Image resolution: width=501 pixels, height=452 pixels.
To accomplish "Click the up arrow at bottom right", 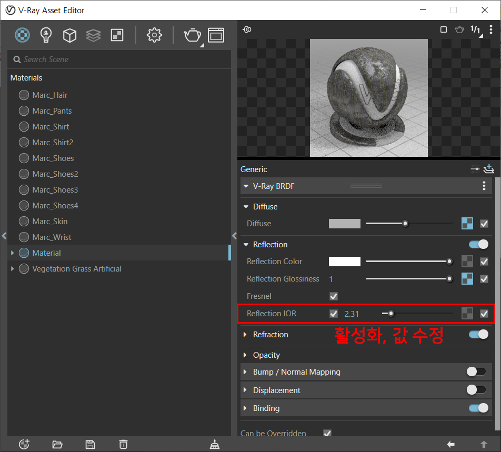I will (x=484, y=444).
